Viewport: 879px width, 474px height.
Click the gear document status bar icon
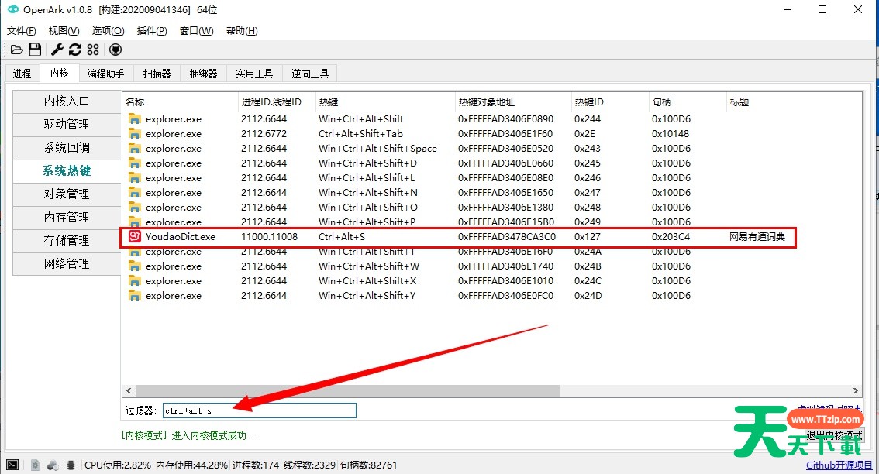pyautogui.click(x=34, y=465)
